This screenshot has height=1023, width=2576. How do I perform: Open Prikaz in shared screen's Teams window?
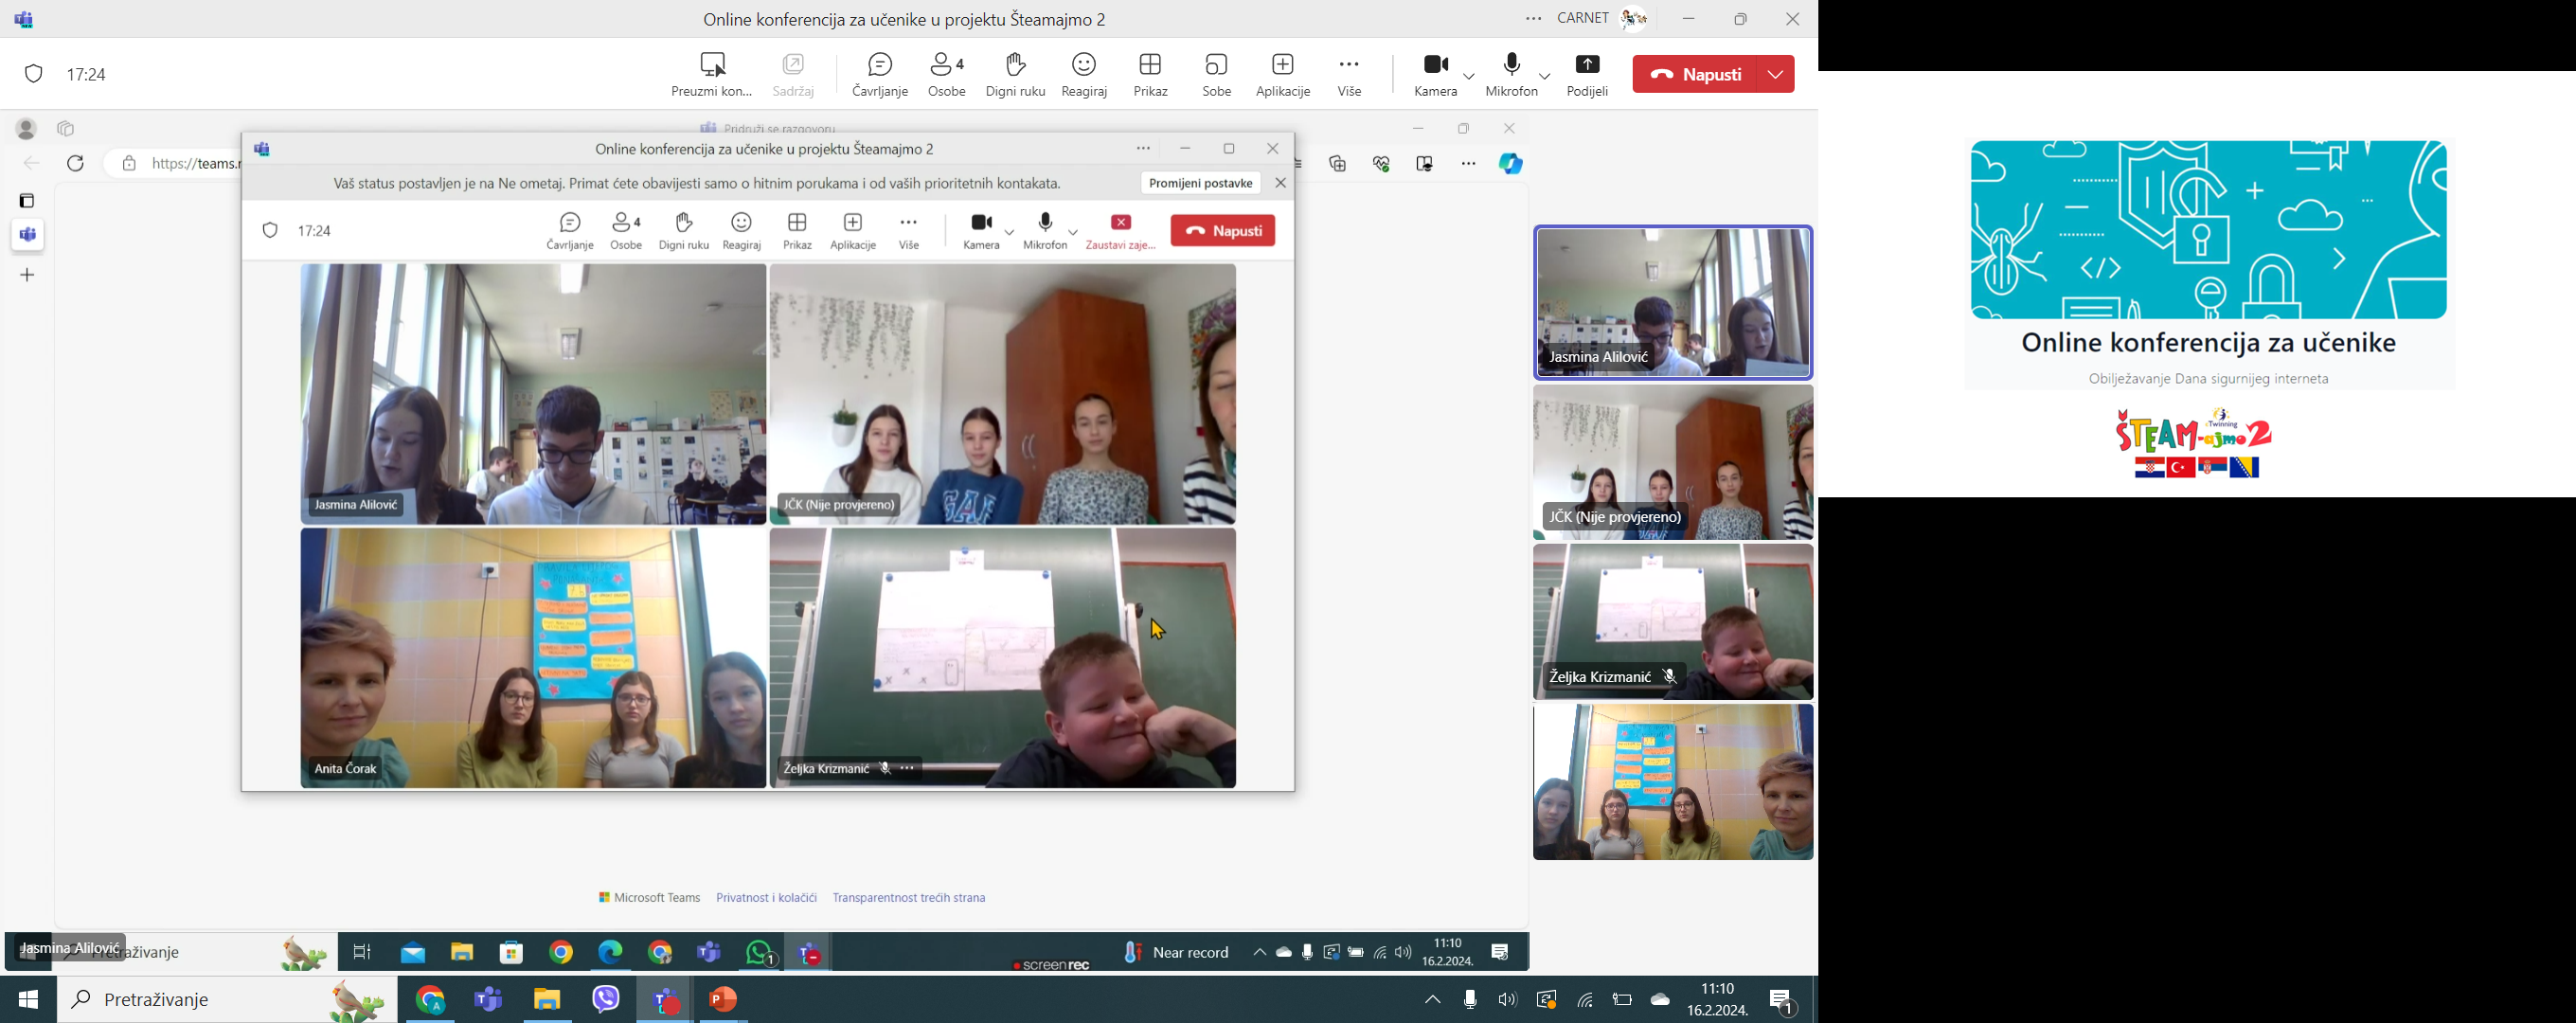797,232
